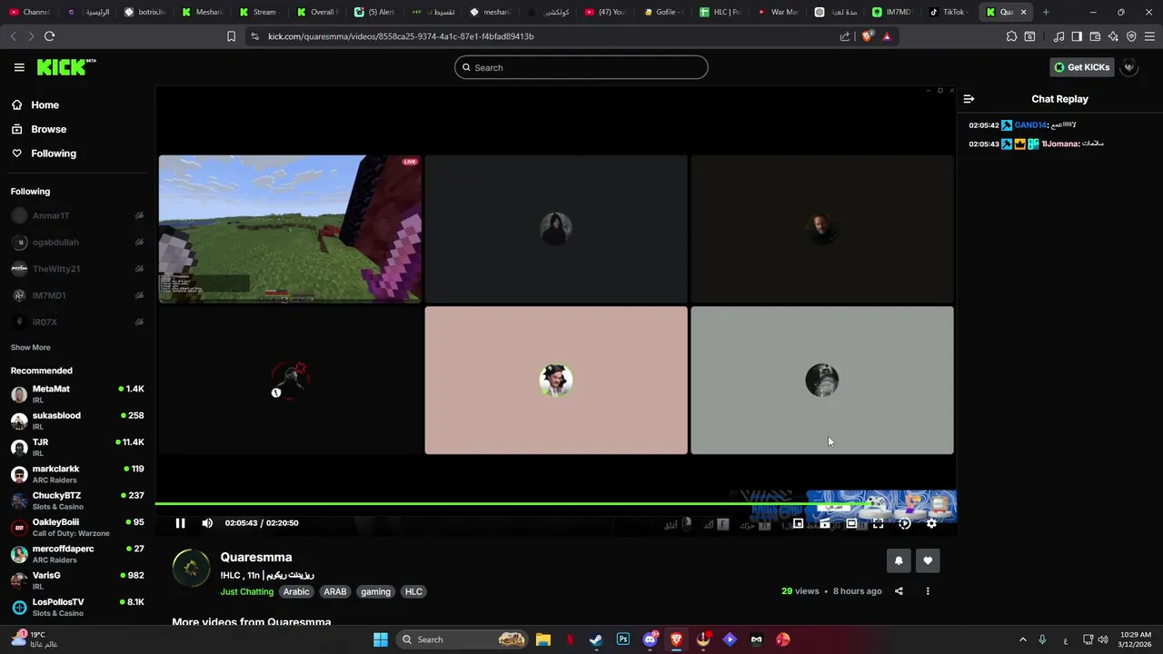Open browser extensions puzzle icon
Screen dimensions: 1163x654
click(x=1011, y=36)
